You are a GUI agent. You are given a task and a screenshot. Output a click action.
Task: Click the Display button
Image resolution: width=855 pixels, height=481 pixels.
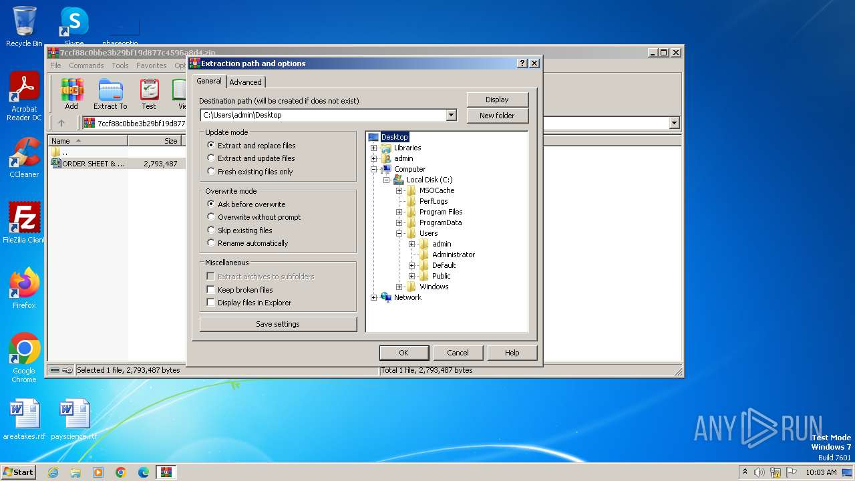pyautogui.click(x=497, y=100)
